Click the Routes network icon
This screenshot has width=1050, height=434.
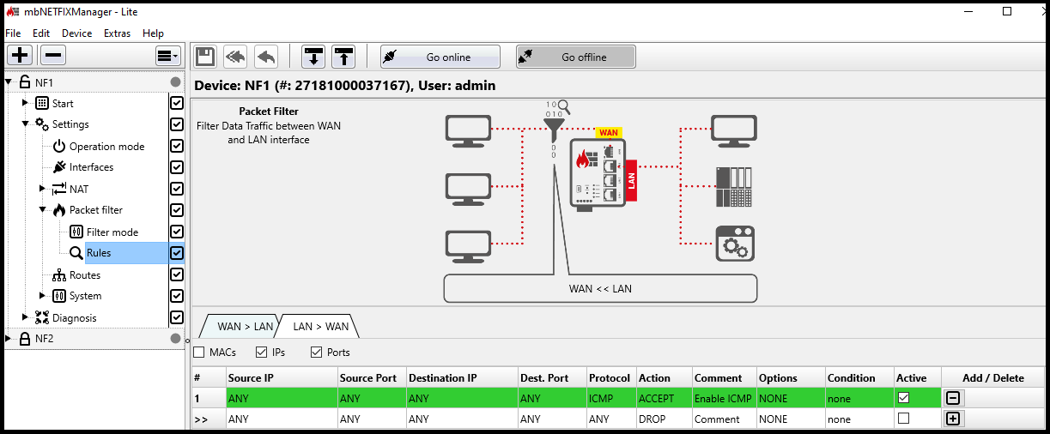tap(59, 275)
